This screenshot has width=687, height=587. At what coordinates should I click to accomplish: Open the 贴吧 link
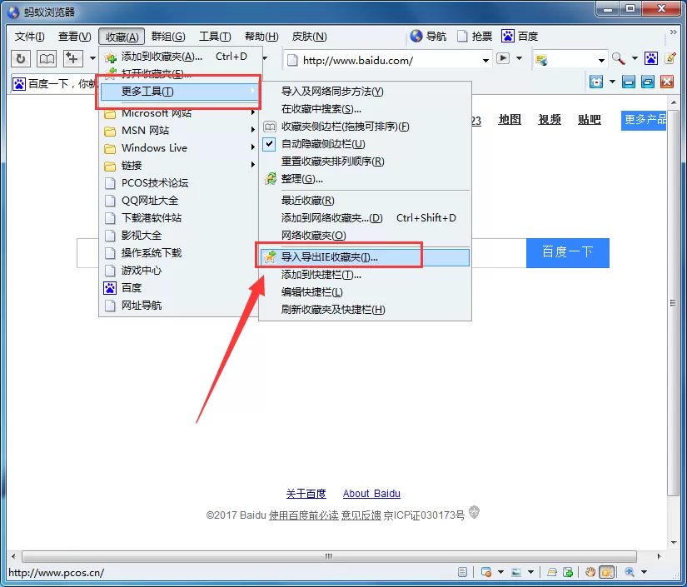point(590,119)
